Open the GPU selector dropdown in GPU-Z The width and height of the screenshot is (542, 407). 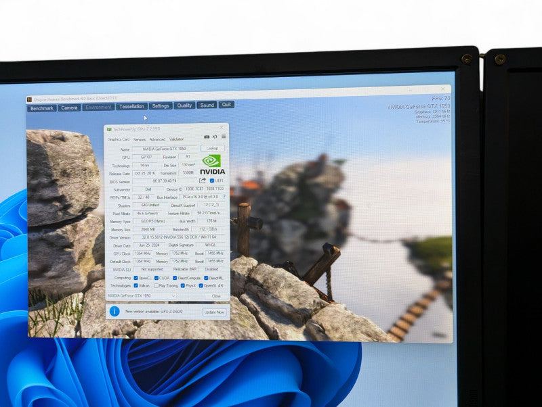[x=142, y=295]
